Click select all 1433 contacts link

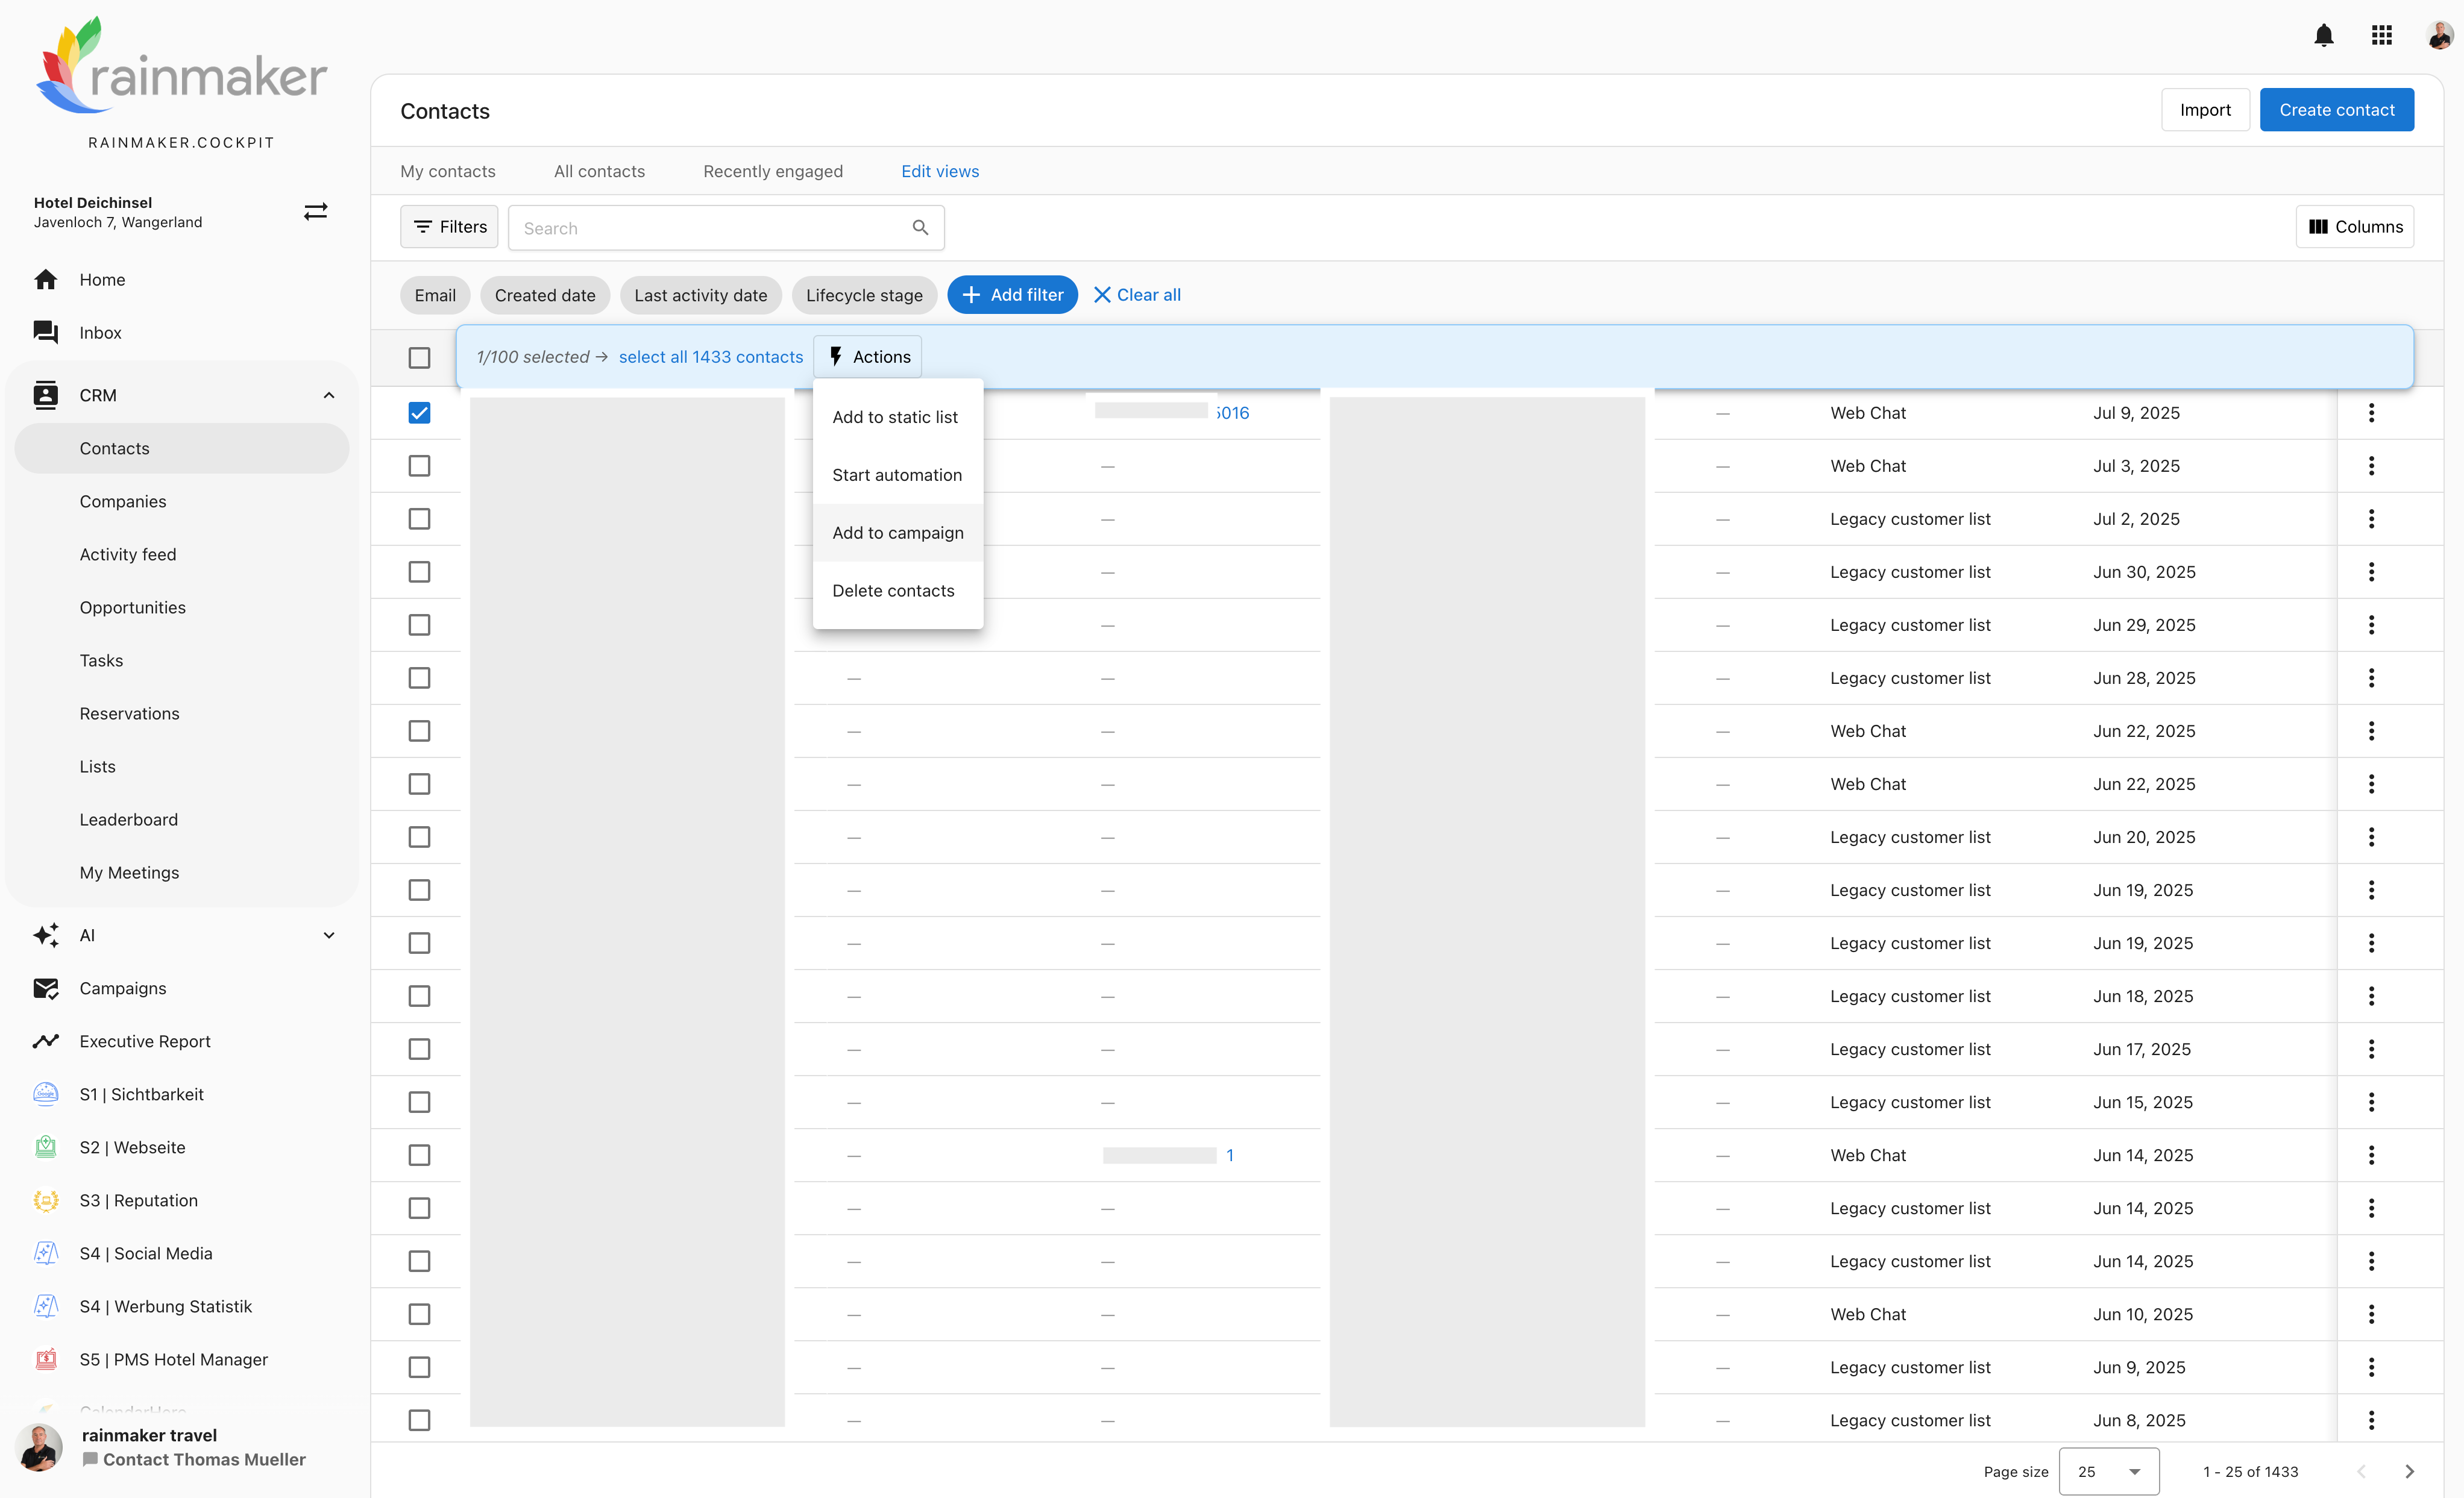click(x=710, y=357)
